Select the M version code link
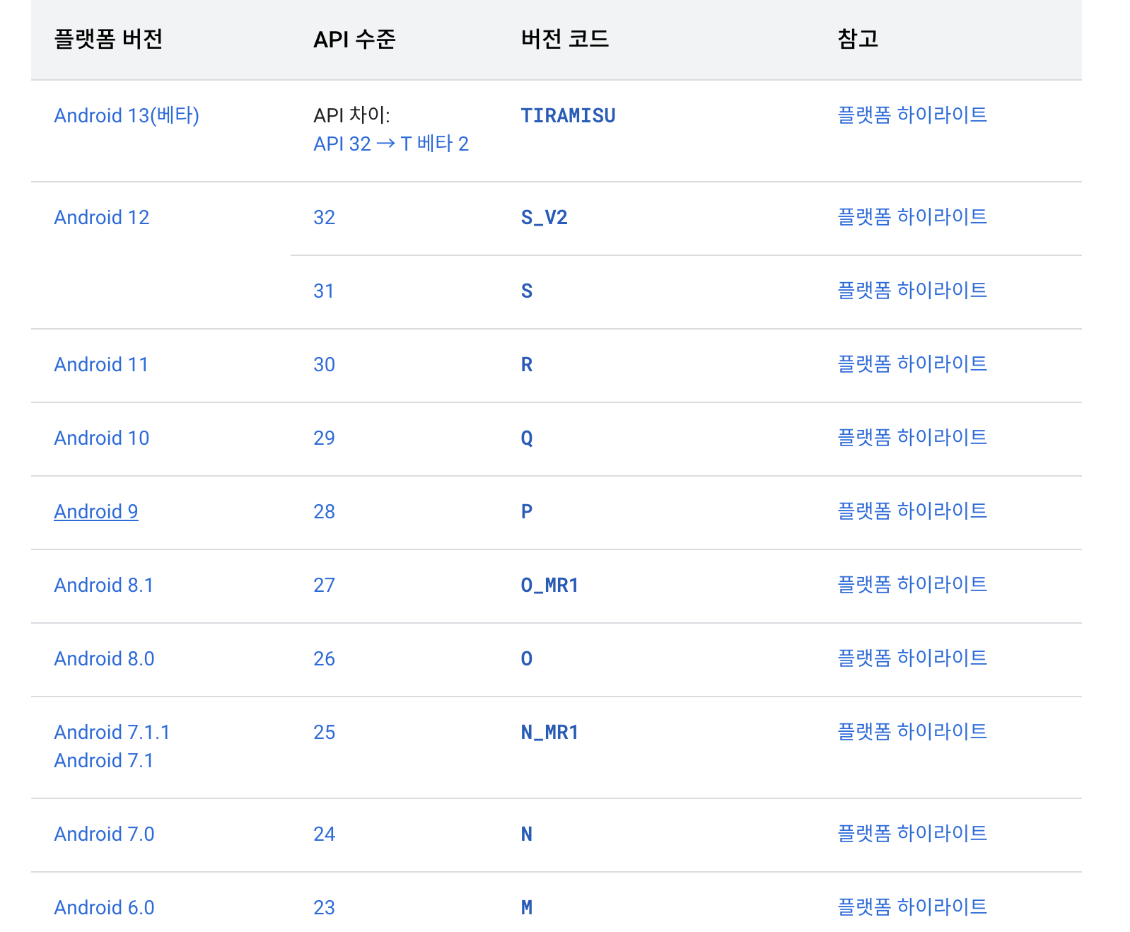This screenshot has width=1130, height=932. coord(527,907)
